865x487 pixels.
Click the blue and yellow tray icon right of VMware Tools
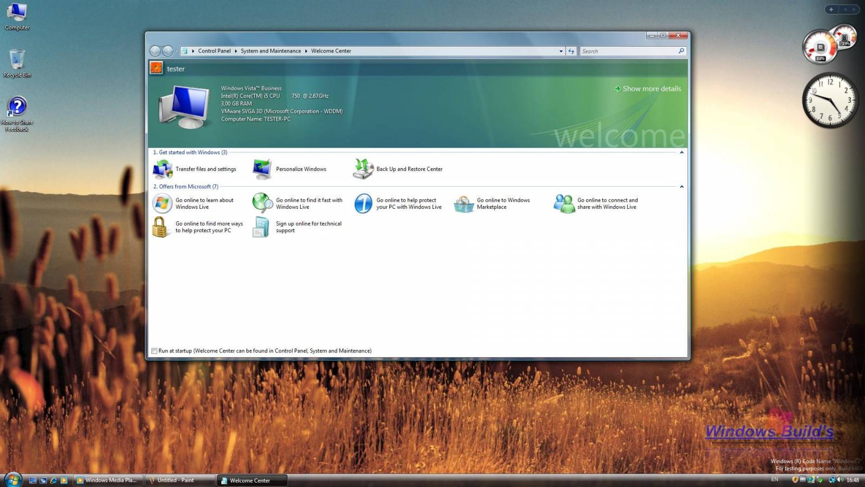point(811,479)
